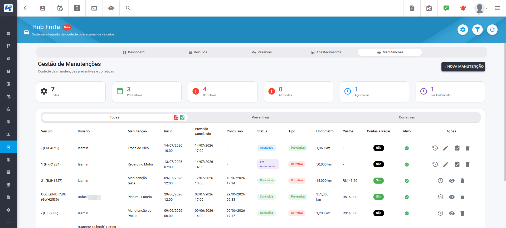Image resolution: width=506 pixels, height=228 pixels.
Task: Open the filter funnel in the header
Action: coord(478,30)
